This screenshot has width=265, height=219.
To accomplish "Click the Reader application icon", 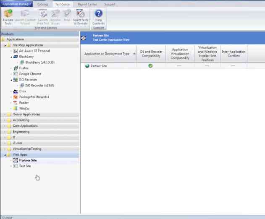I will 16,103.
